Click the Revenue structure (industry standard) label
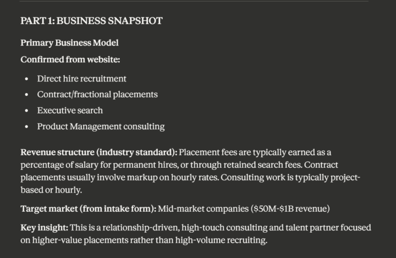 pos(99,152)
